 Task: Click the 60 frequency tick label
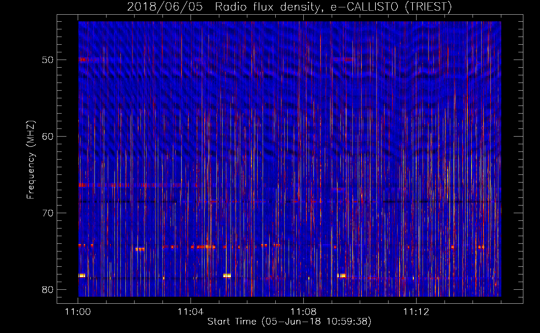pos(48,137)
